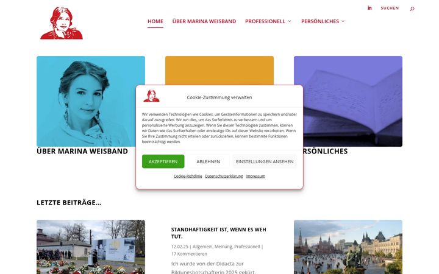Decline cookies with Ablehnen button
This screenshot has height=274, width=439.
[209, 161]
